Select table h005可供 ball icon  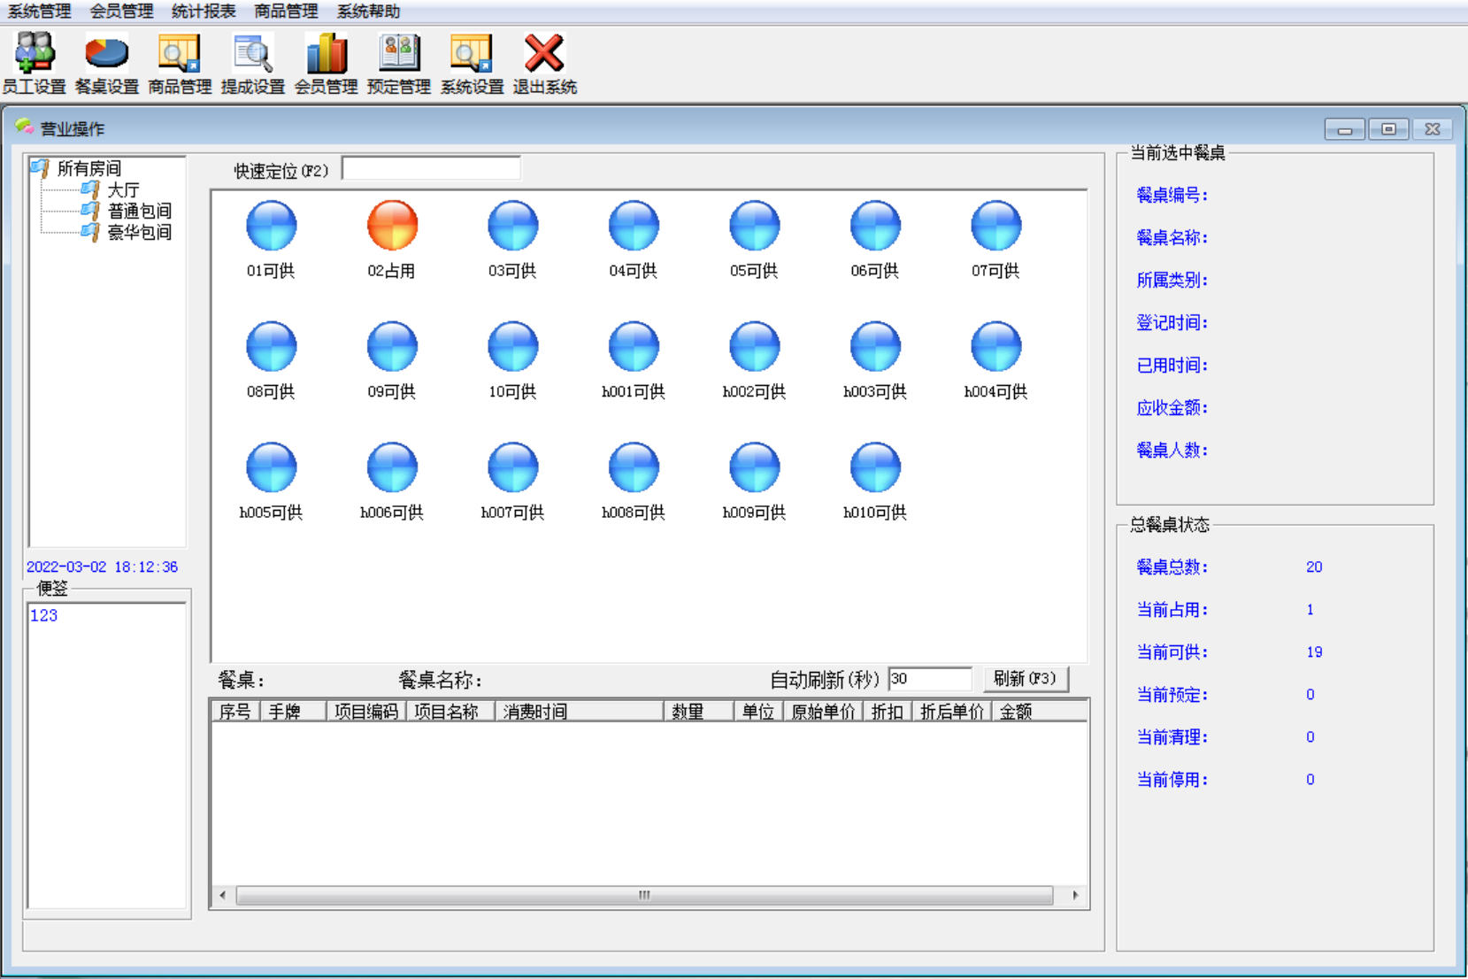click(x=271, y=467)
